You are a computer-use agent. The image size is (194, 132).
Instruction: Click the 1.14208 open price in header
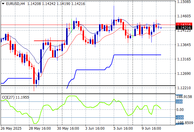[34, 4]
